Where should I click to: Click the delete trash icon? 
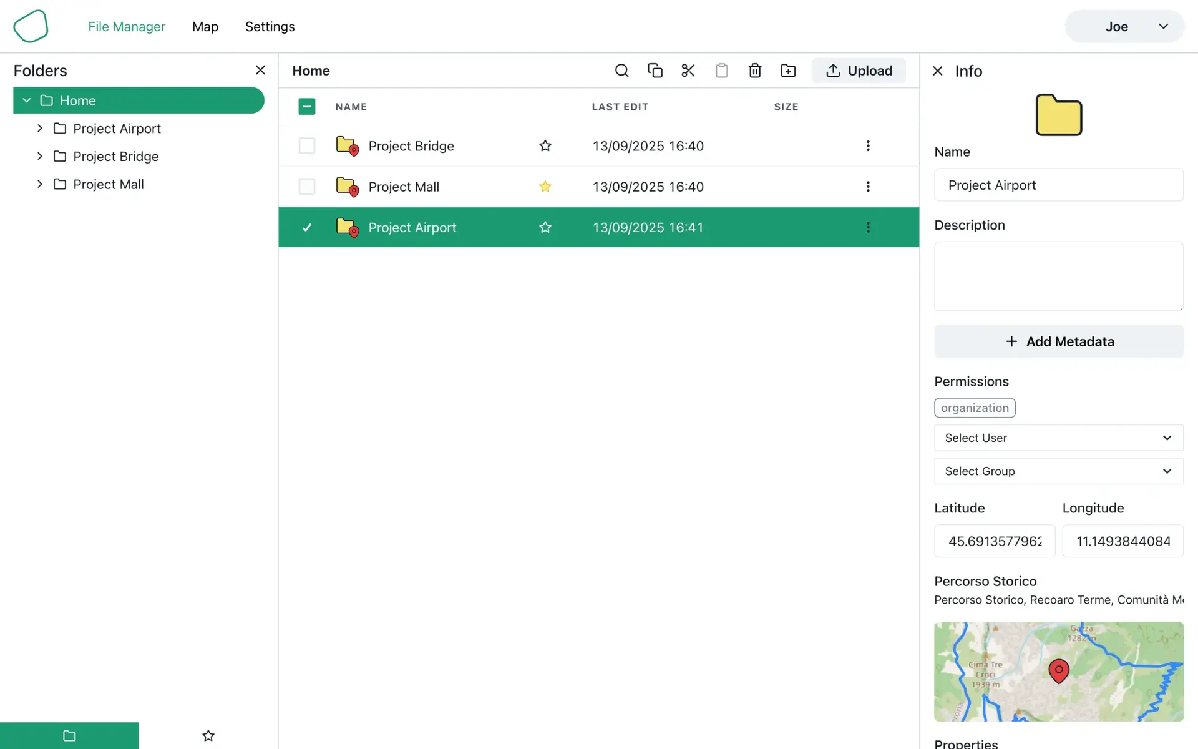tap(754, 71)
